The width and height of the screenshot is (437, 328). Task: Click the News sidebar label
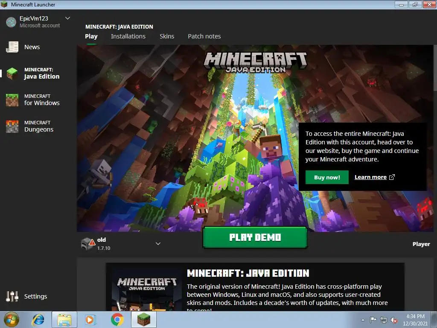coord(32,47)
